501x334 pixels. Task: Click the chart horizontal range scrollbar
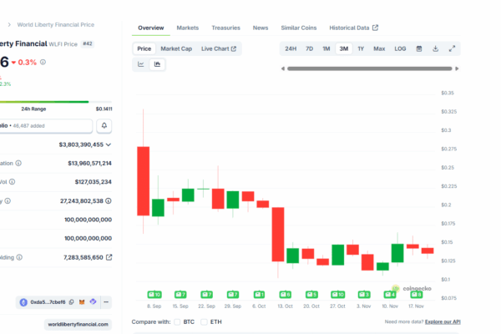[x=368, y=68]
